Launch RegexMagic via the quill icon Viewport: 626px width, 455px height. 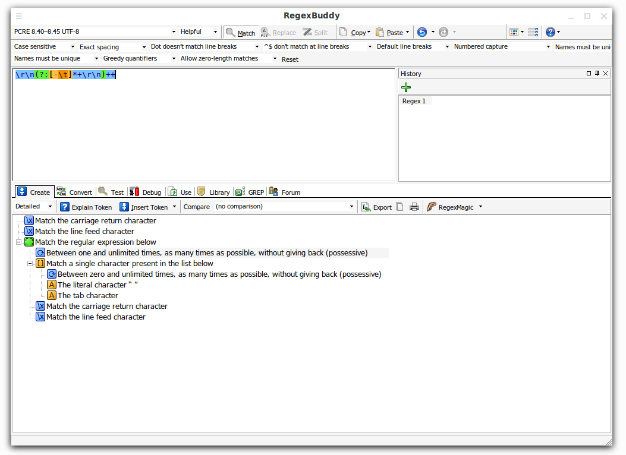(x=432, y=207)
